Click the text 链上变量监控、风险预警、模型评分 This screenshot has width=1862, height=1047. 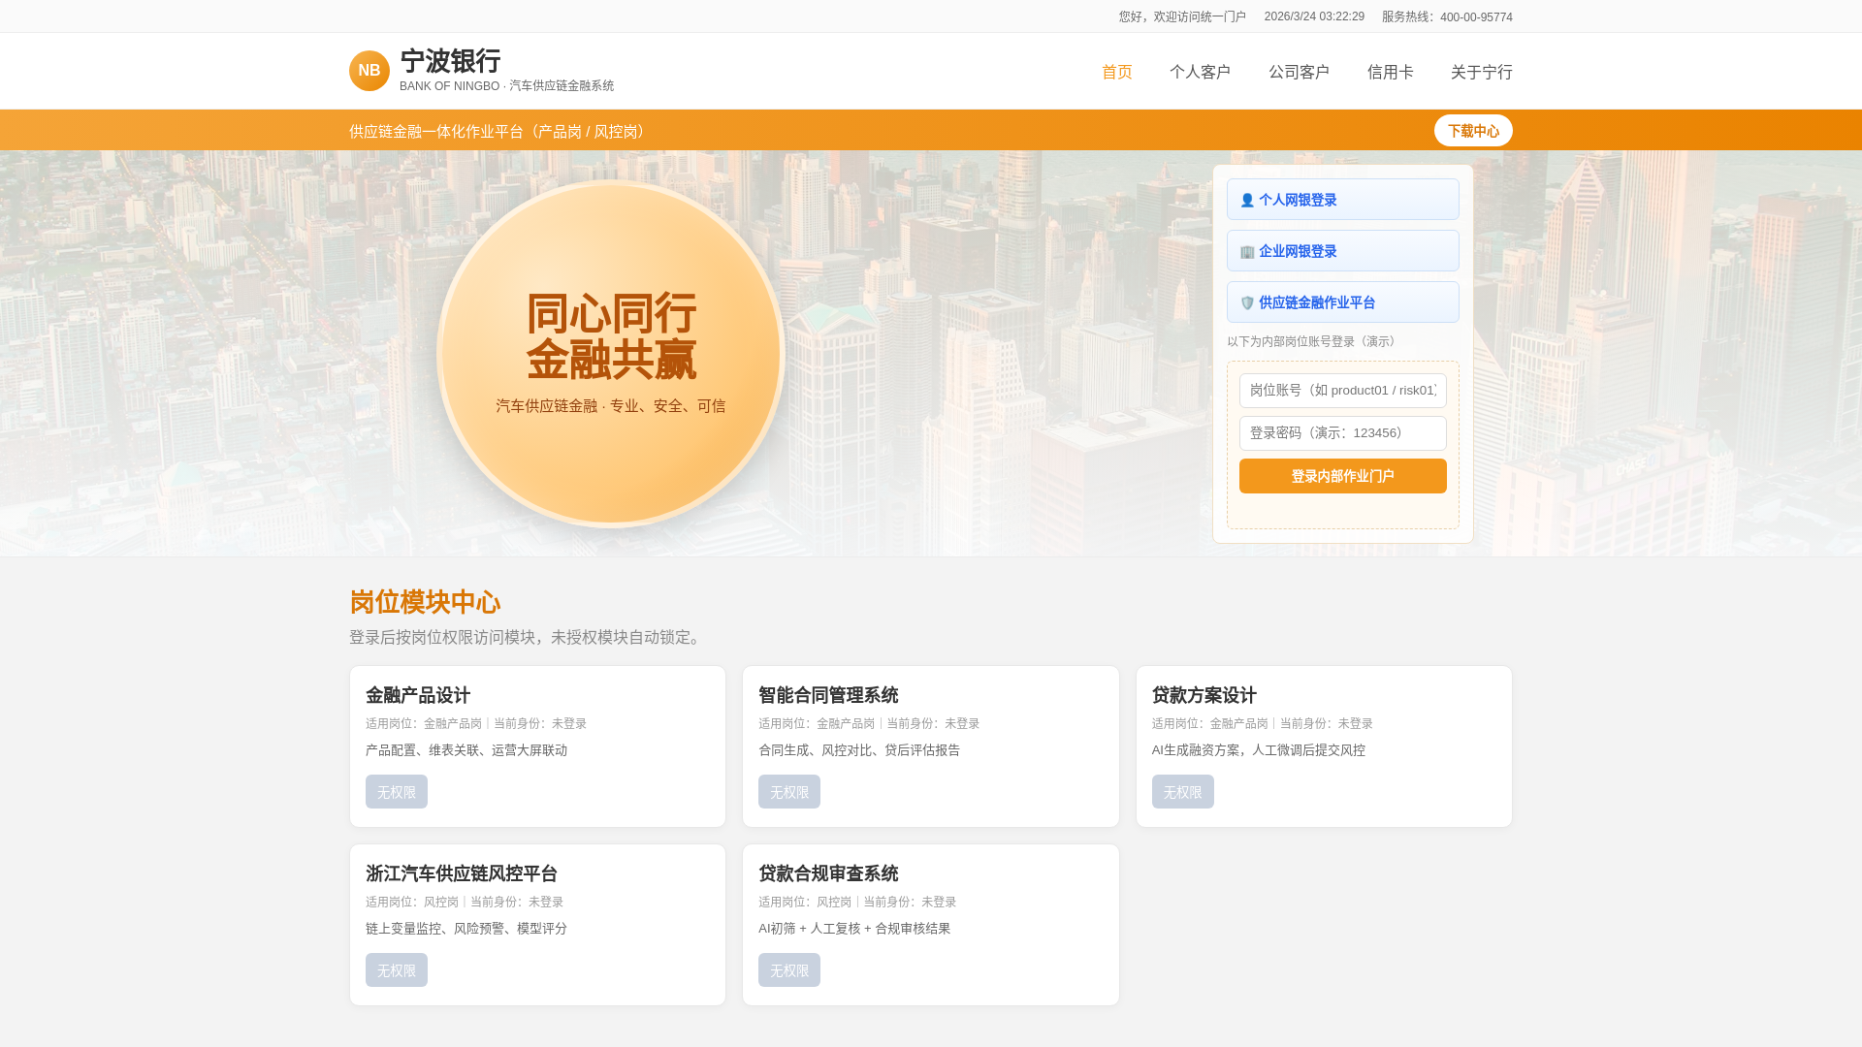tap(466, 929)
